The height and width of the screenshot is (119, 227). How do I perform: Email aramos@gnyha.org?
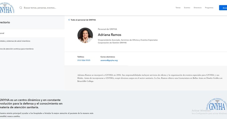109,60
